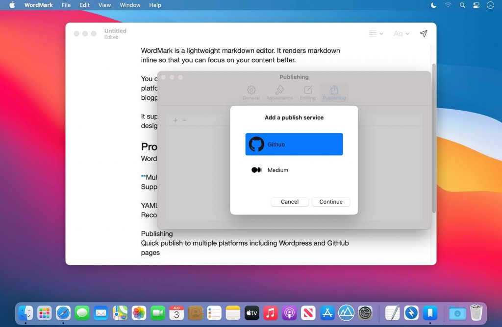
Task: Select the Publishing preferences tab
Action: [334, 93]
